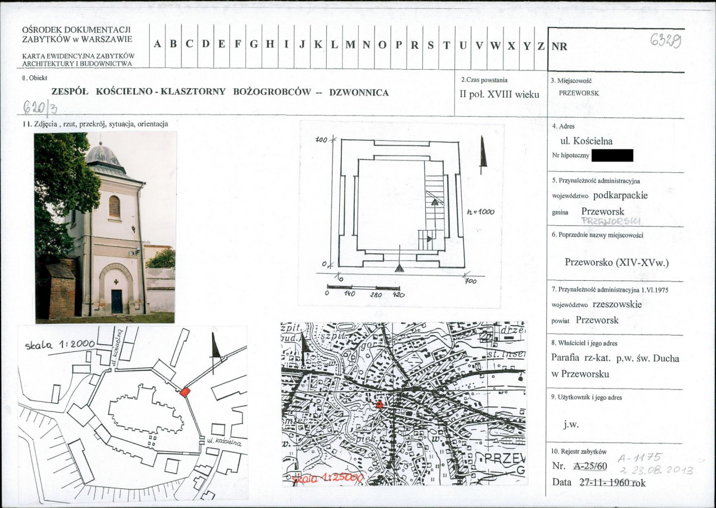
Task: Select letter A index cell
Action: pyautogui.click(x=157, y=45)
